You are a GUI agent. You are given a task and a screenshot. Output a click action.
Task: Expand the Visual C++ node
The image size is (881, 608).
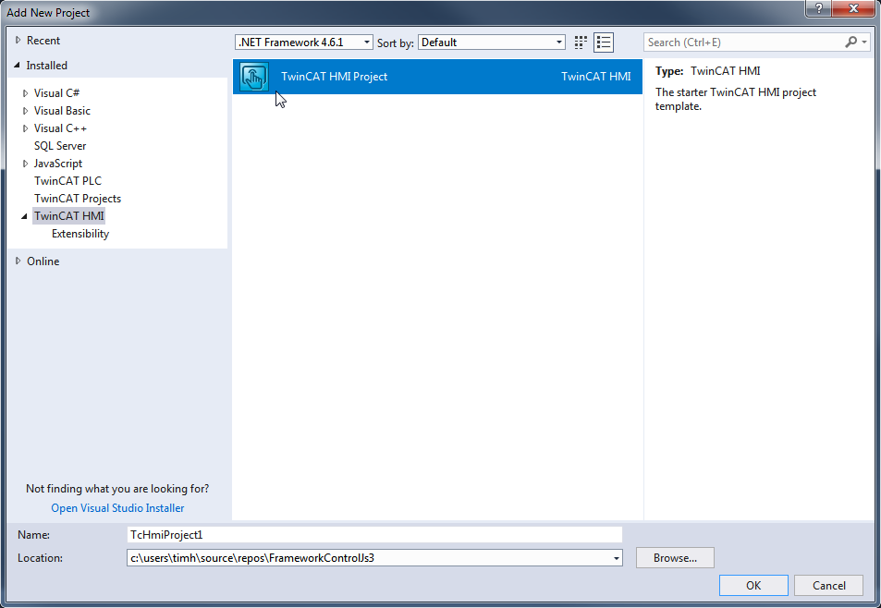point(25,128)
